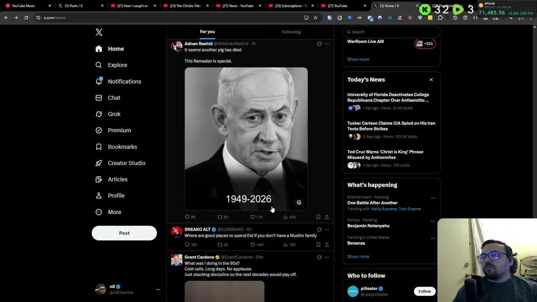537x302 pixels.
Task: Open Grok in the sidebar
Action: click(108, 114)
